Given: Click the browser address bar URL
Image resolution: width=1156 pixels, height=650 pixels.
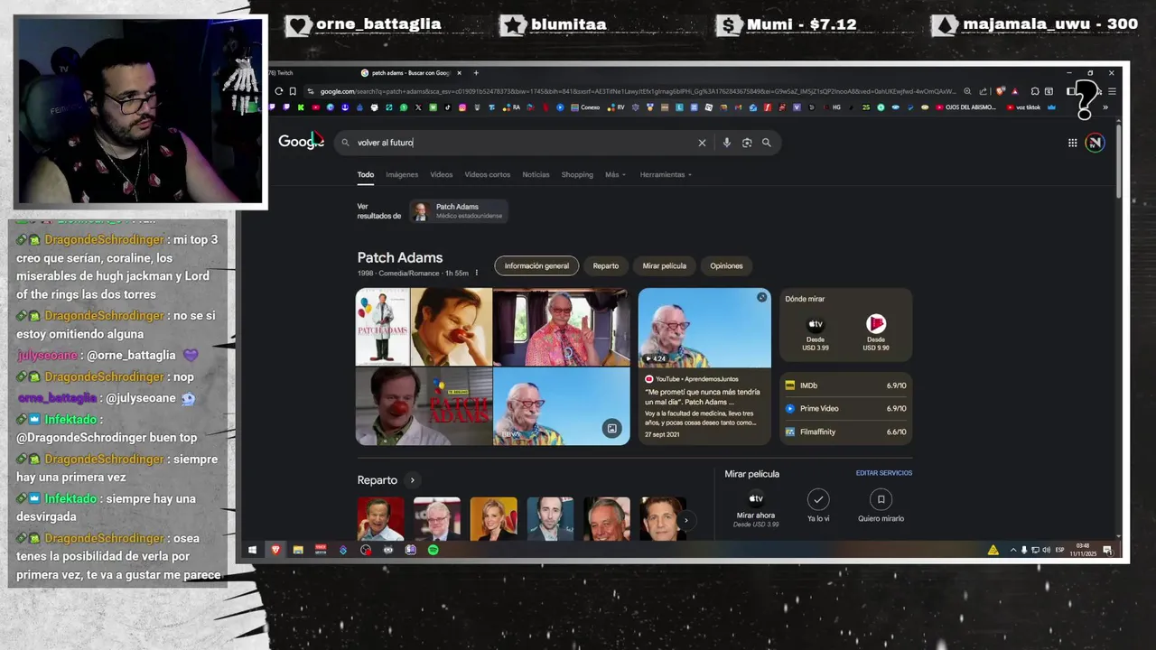Looking at the screenshot, I should tap(637, 91).
